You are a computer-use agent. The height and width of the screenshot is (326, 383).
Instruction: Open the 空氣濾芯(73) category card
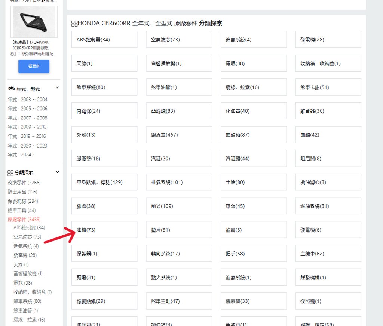point(179,40)
